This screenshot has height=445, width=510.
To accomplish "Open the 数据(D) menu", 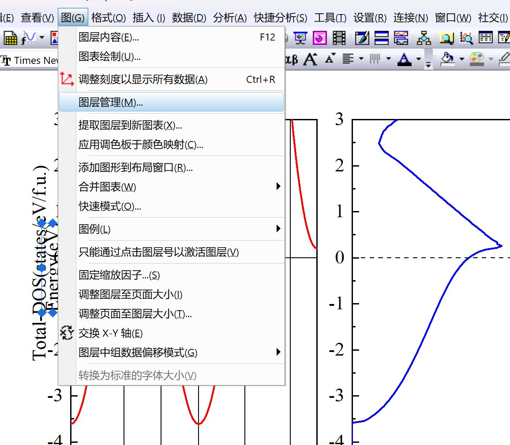I will (x=189, y=17).
